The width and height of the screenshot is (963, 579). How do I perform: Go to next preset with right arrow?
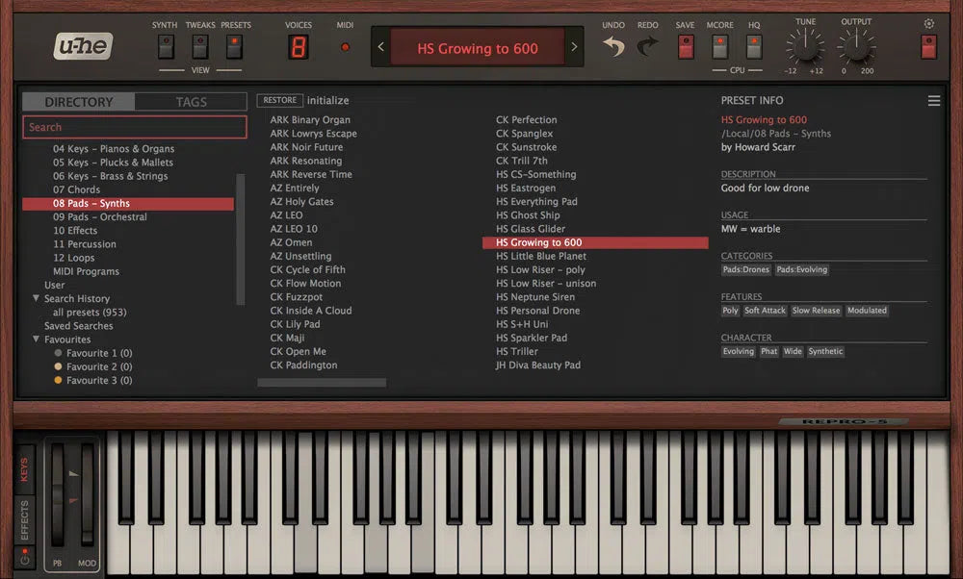tap(575, 47)
